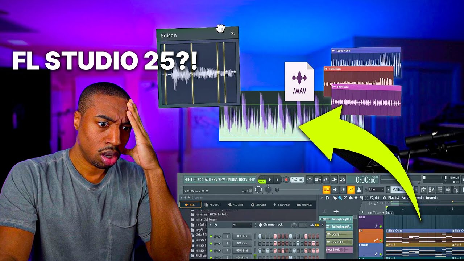Image resolution: width=464 pixels, height=261 pixels.
Task: Start playback with the play button
Action: 270,179
